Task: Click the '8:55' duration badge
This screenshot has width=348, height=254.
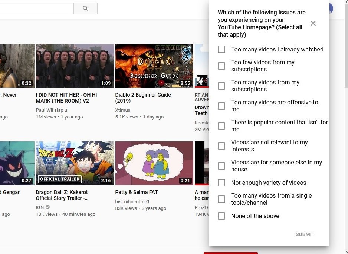Action: click(x=186, y=83)
